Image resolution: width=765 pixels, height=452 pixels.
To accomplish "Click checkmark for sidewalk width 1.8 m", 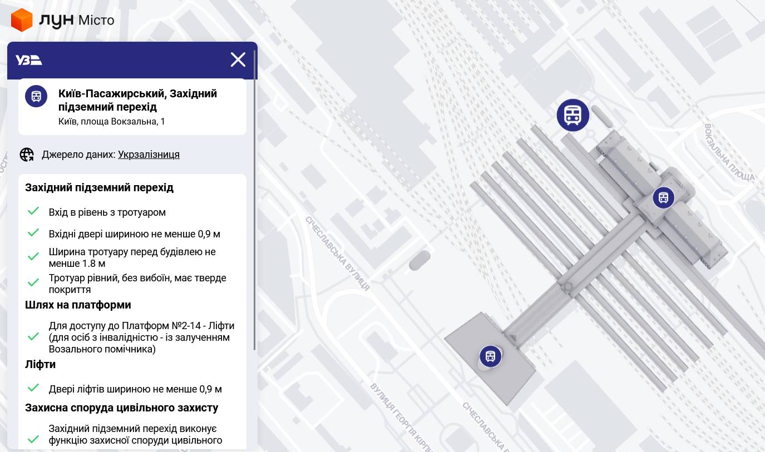I will (x=33, y=257).
